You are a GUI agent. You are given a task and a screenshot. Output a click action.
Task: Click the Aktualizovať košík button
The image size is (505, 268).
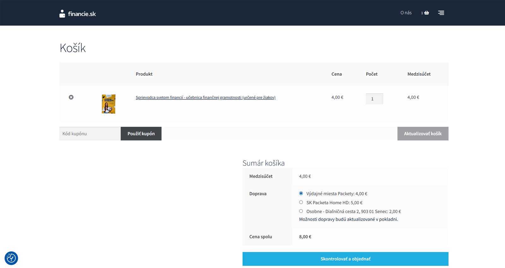423,133
